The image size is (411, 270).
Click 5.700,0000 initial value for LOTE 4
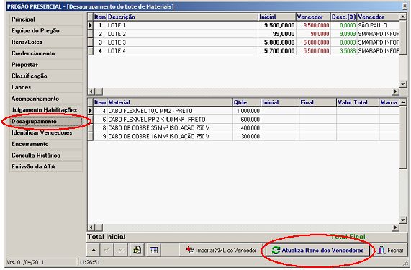[x=277, y=51]
